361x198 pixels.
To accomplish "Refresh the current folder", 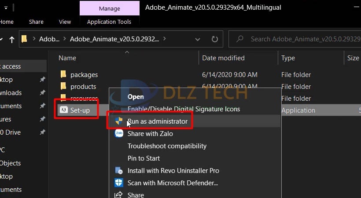I will [214, 39].
